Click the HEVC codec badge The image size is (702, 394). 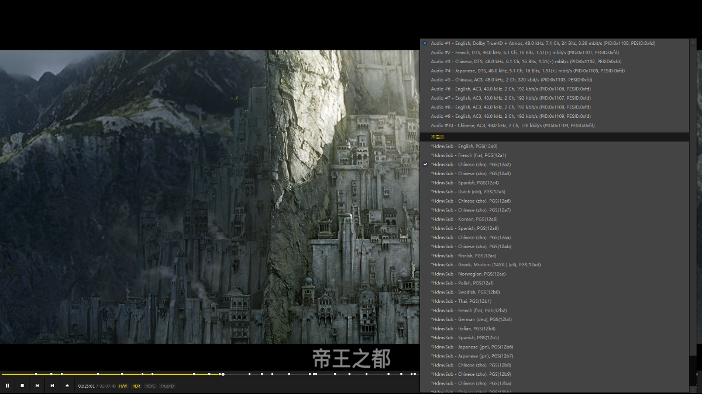point(150,386)
